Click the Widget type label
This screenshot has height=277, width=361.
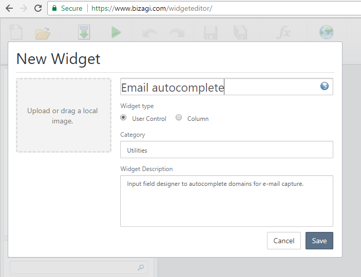coord(137,106)
